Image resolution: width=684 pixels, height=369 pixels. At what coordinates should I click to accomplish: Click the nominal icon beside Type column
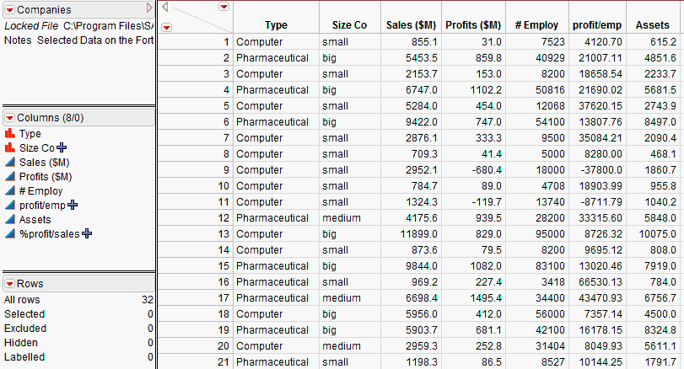pyautogui.click(x=10, y=133)
